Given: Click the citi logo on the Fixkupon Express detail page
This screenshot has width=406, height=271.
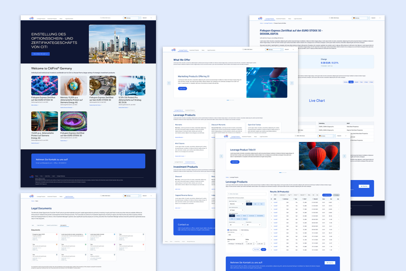Looking at the screenshot, I should pos(260,18).
